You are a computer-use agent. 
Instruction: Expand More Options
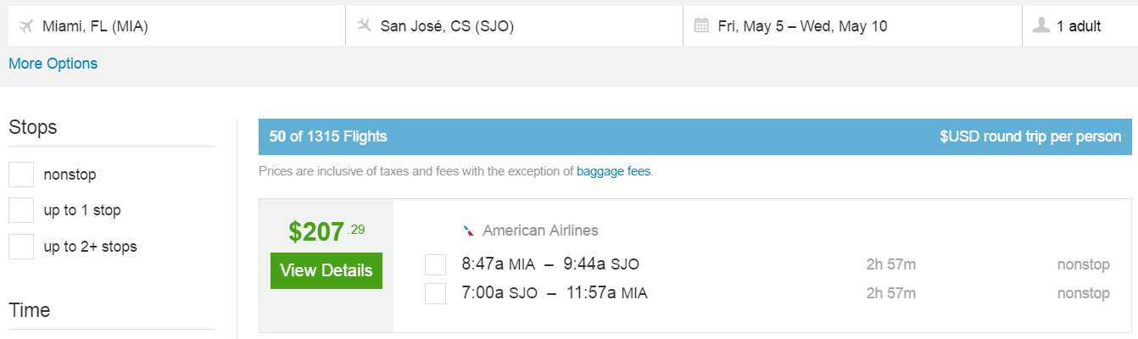tap(53, 64)
